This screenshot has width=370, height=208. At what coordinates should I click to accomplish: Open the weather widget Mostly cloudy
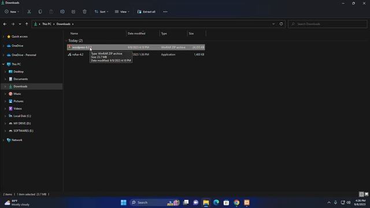point(17,203)
